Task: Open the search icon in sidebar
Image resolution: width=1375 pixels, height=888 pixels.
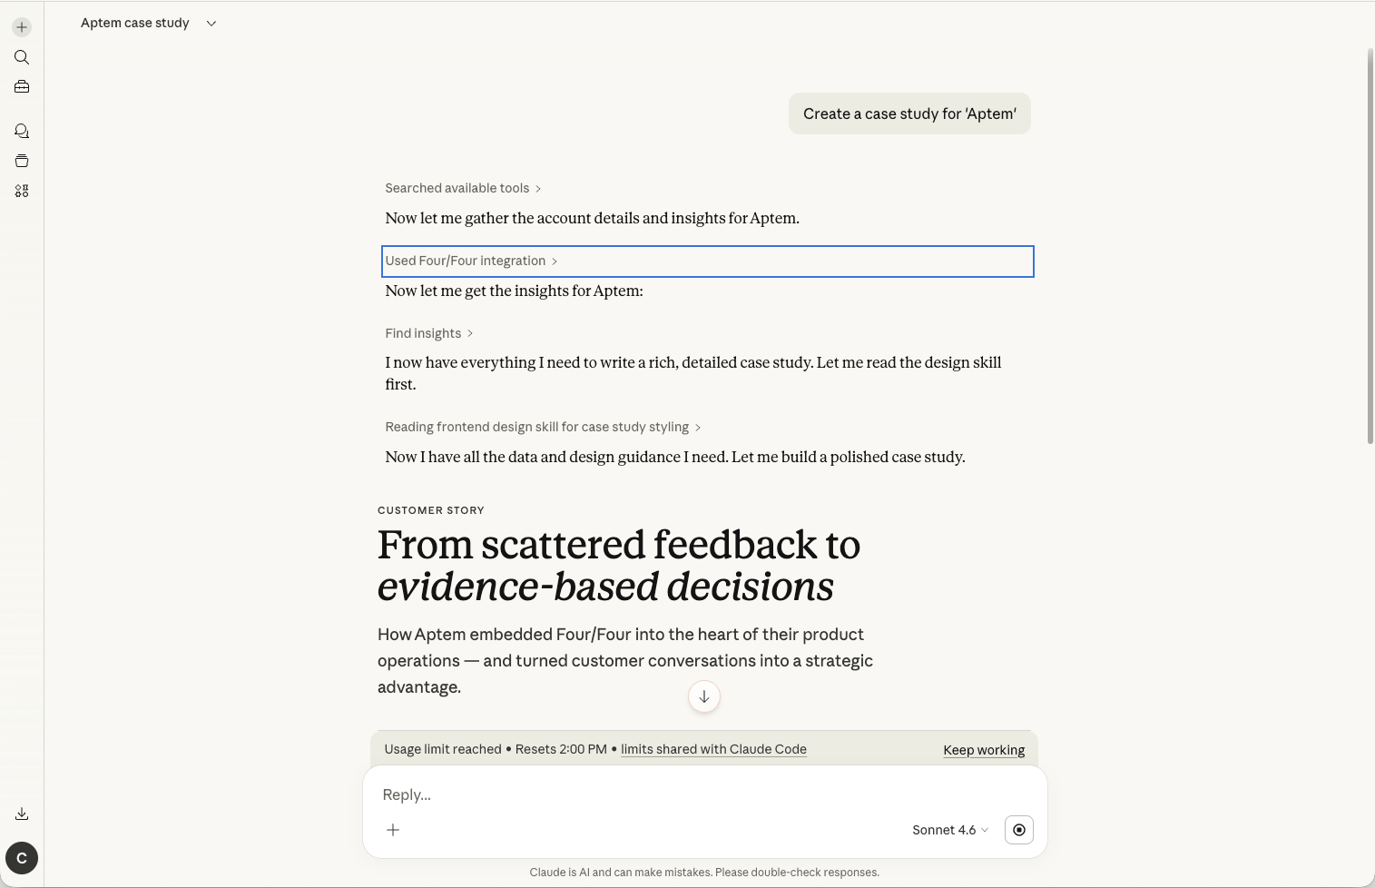Action: pos(22,57)
